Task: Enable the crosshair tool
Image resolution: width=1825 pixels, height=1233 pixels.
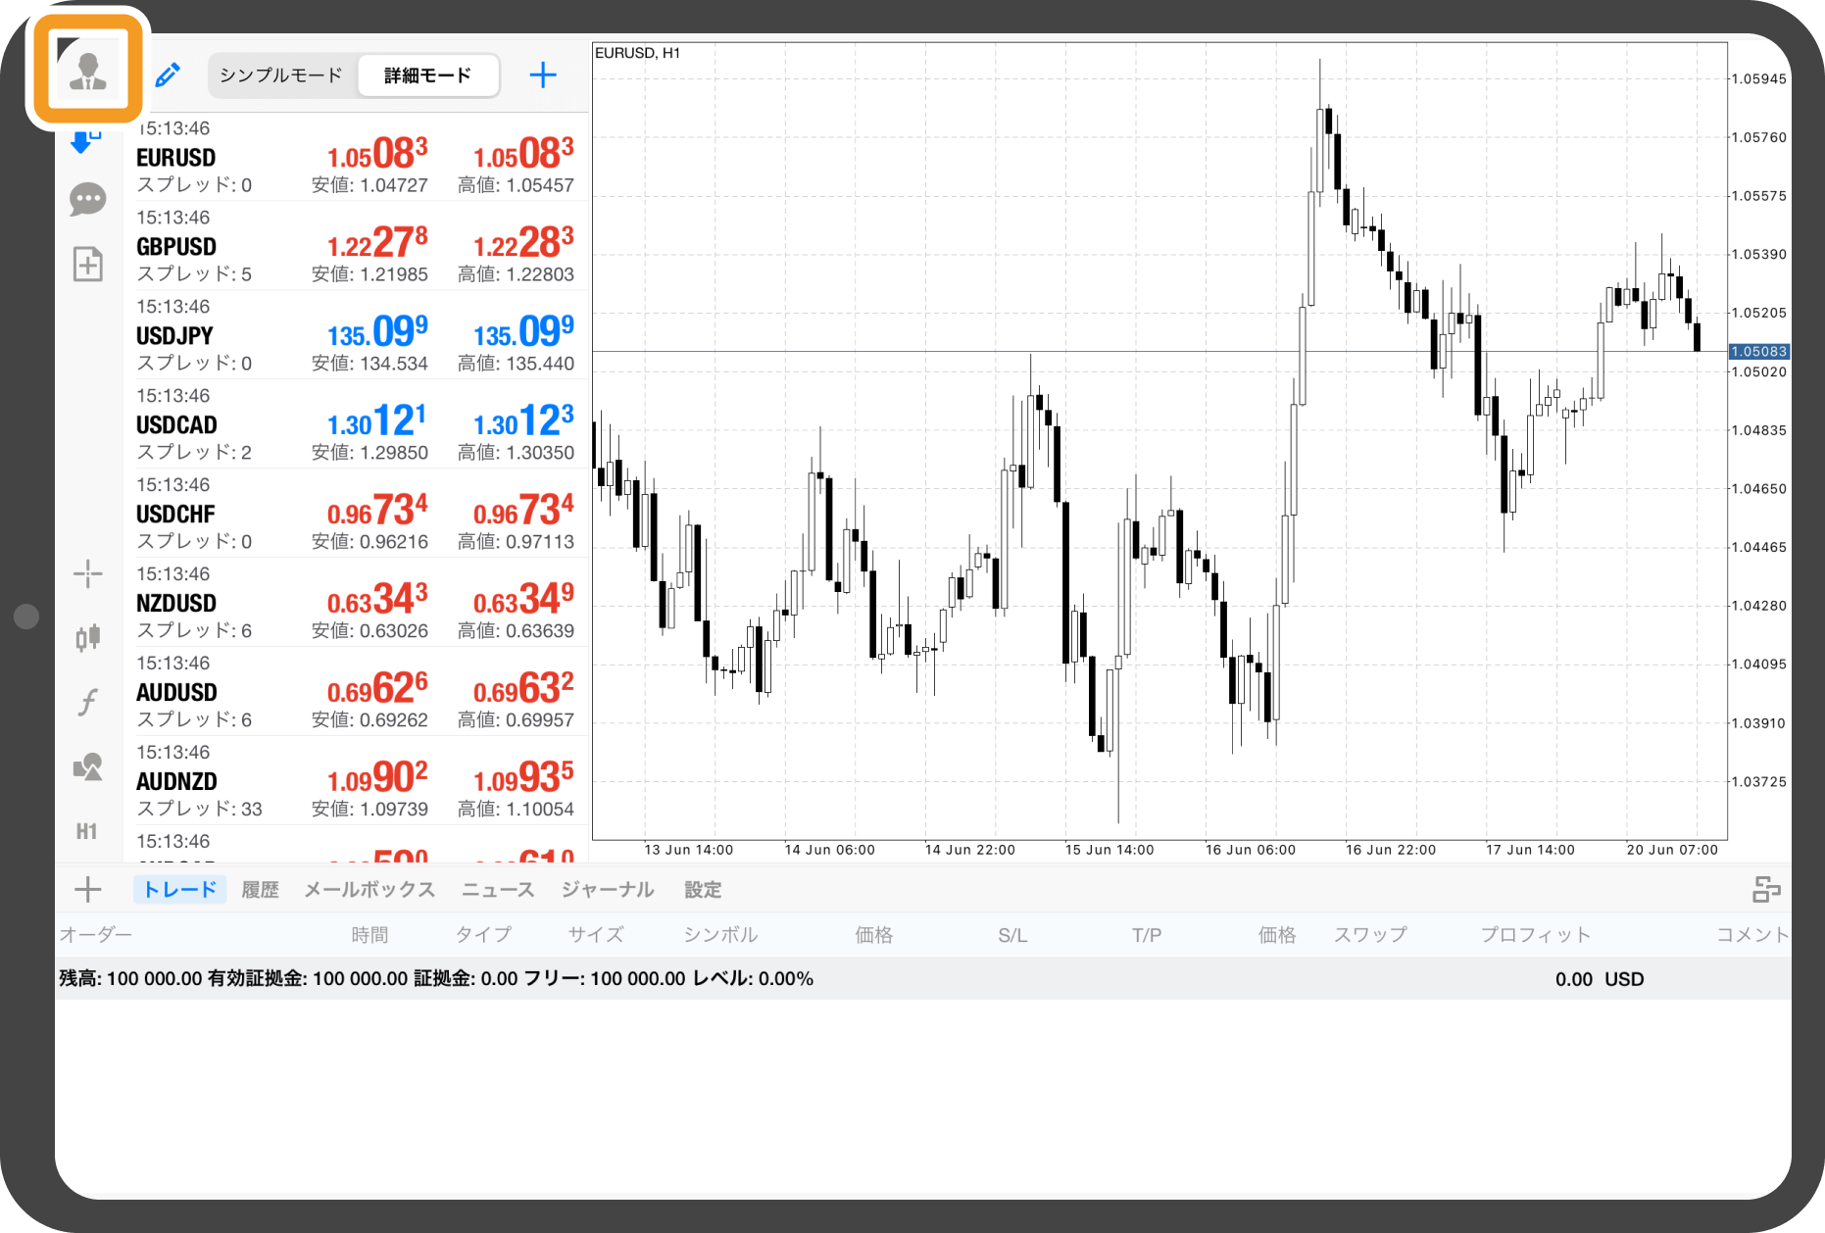Action: click(88, 573)
